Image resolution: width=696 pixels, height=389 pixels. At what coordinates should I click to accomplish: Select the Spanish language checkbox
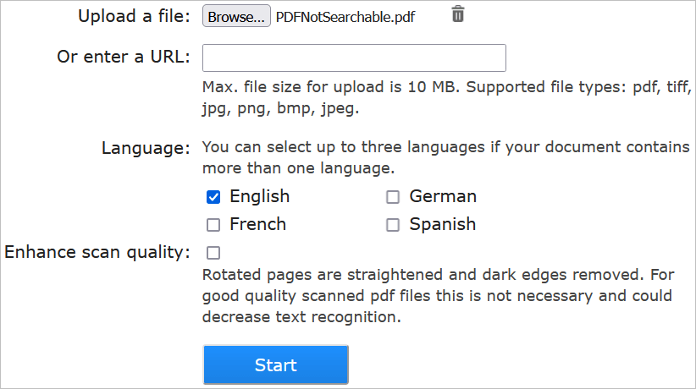point(393,225)
